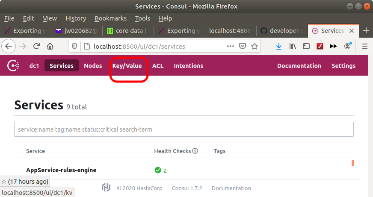This screenshot has width=373, height=197.
Task: Click the © 2020 HashiCorp footer text
Action: (139, 188)
